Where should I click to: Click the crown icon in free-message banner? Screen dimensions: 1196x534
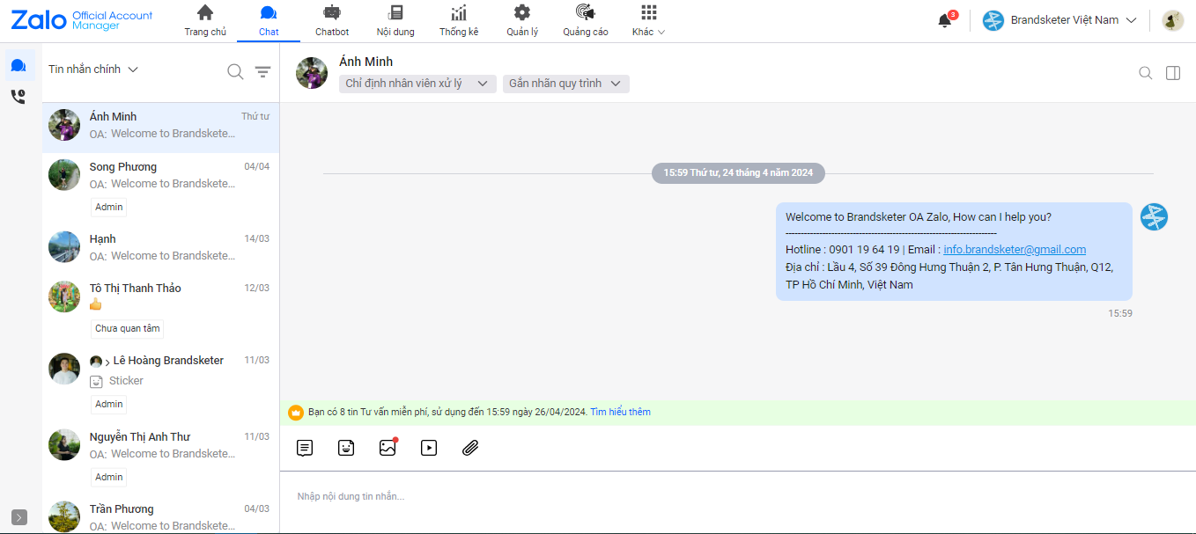296,413
